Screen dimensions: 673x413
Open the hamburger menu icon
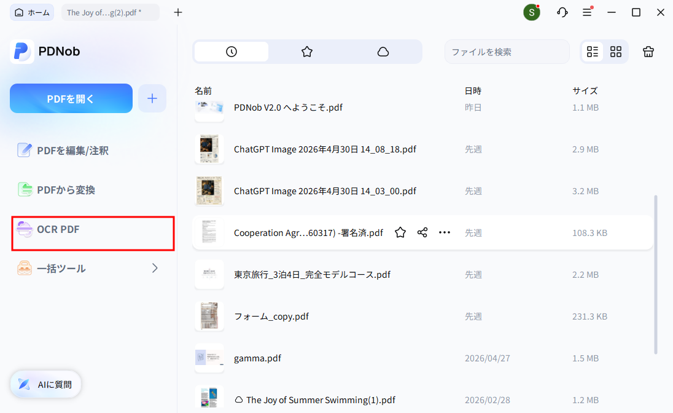(x=587, y=12)
